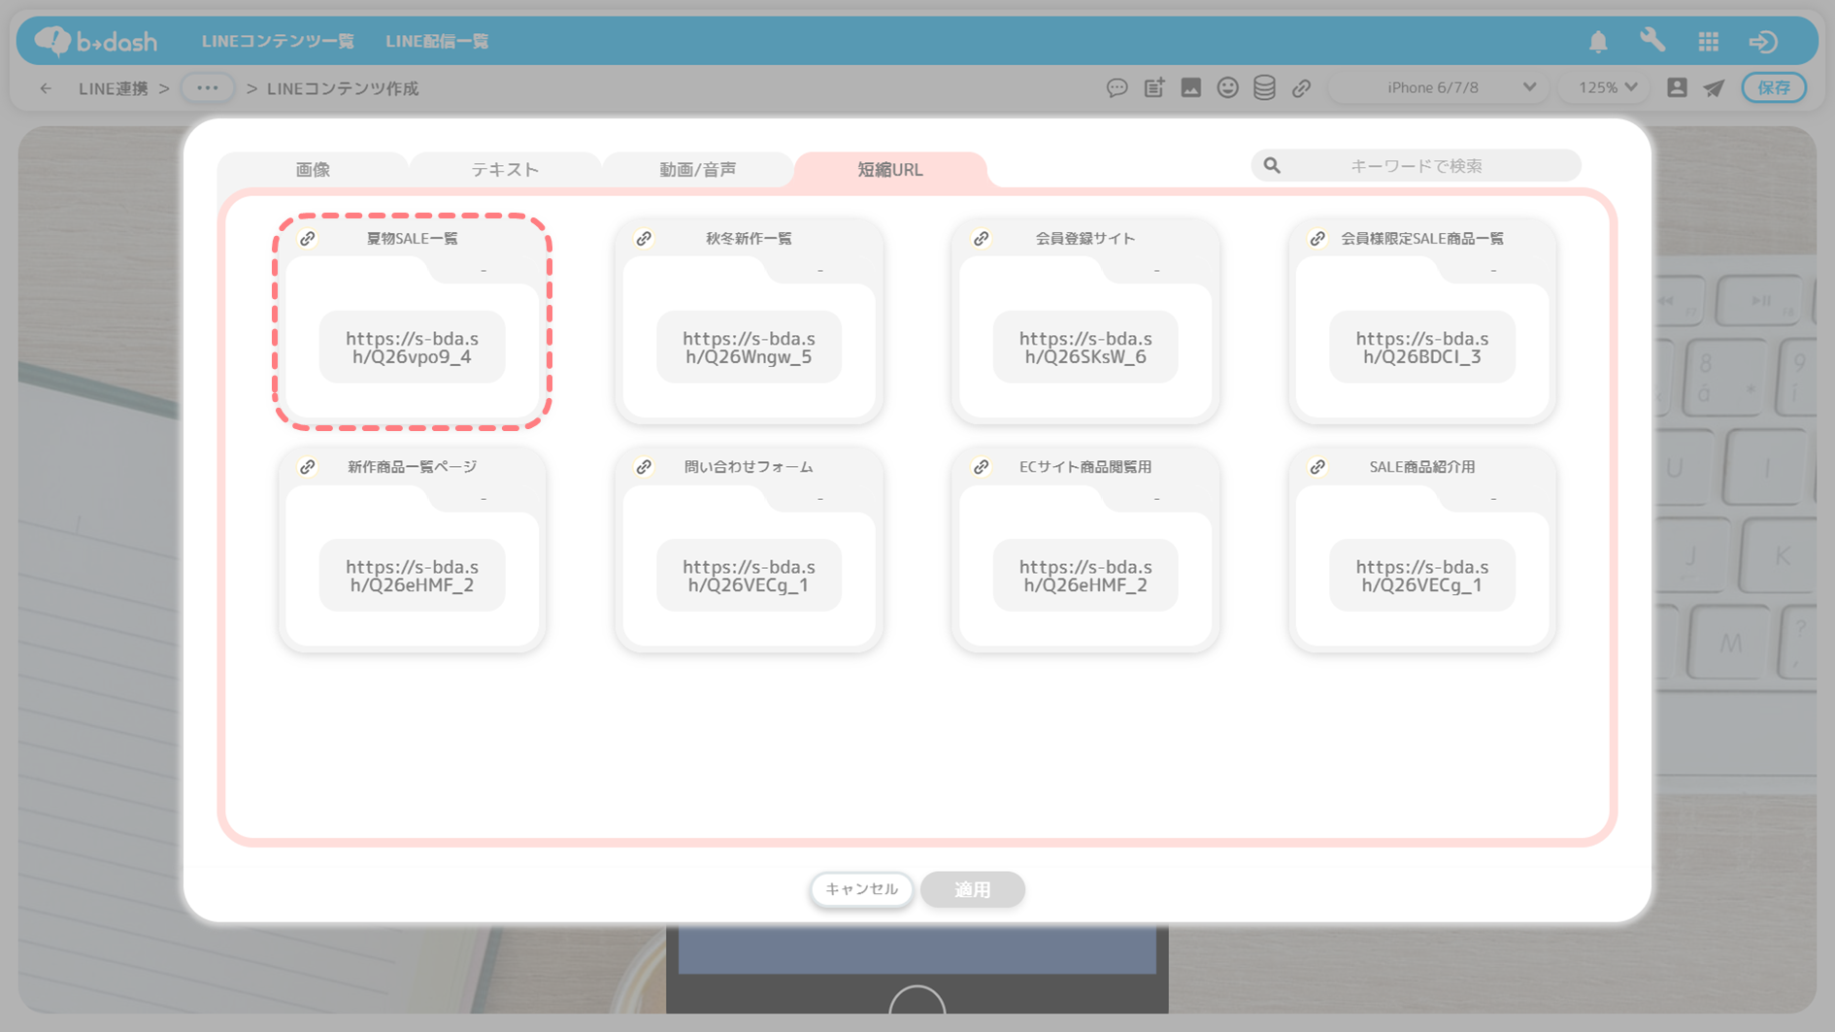The width and height of the screenshot is (1835, 1032).
Task: Select the 短縮URL tab
Action: point(890,169)
